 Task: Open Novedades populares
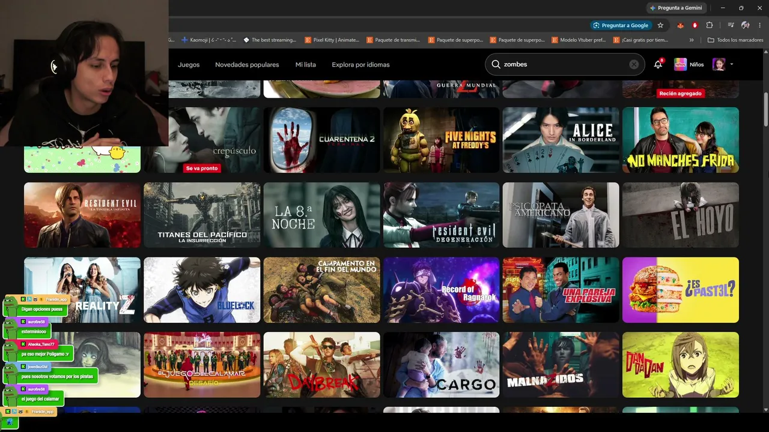click(x=247, y=64)
